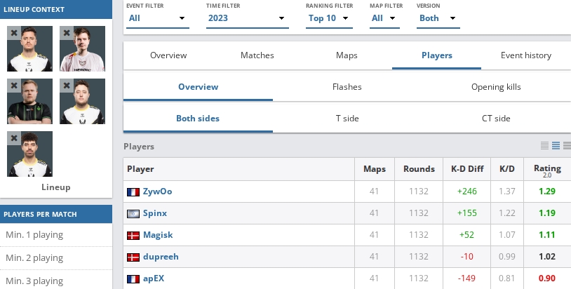Remove the Heroic-jersey player from the lineup
This screenshot has height=289, width=571.
[67, 33]
